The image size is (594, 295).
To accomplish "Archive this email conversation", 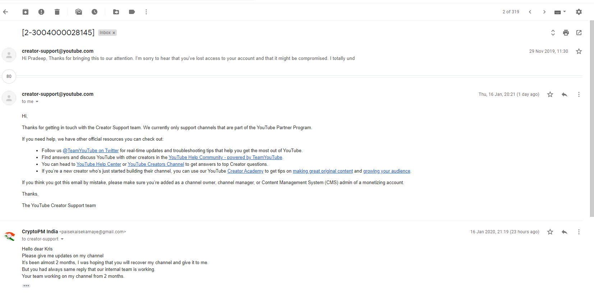I will pyautogui.click(x=26, y=12).
